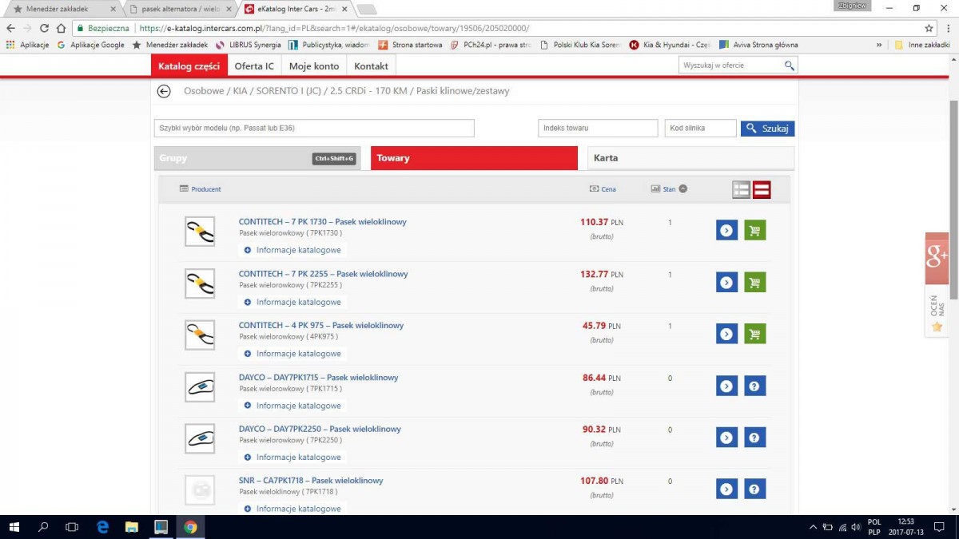
Task: Expand Informacje katalogowe for CONTITECH 7 PK 2255
Action: coord(293,302)
